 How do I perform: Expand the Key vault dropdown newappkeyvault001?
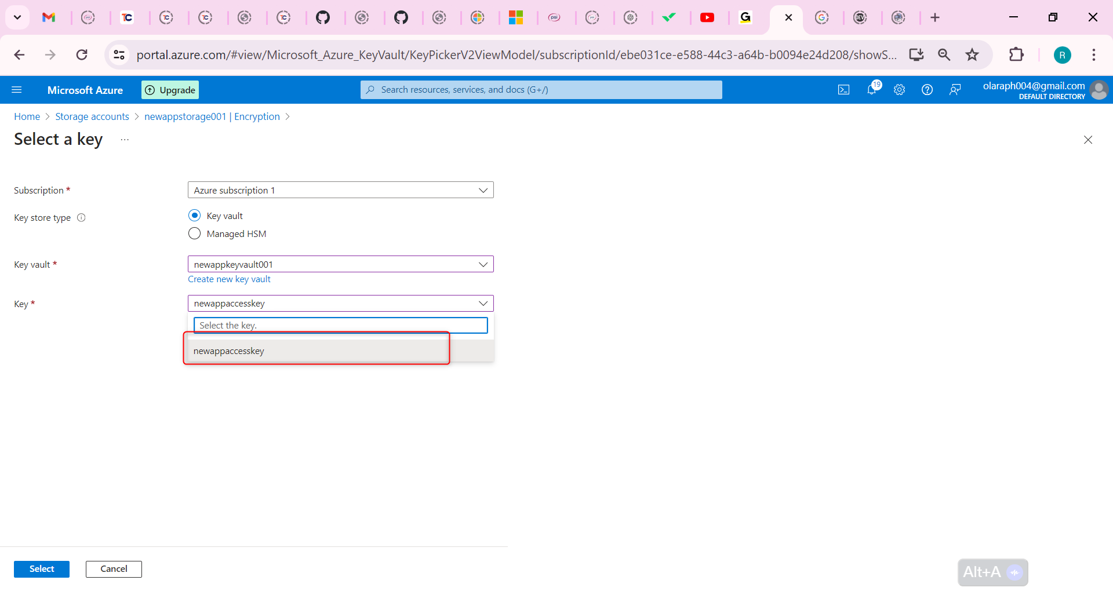point(341,264)
